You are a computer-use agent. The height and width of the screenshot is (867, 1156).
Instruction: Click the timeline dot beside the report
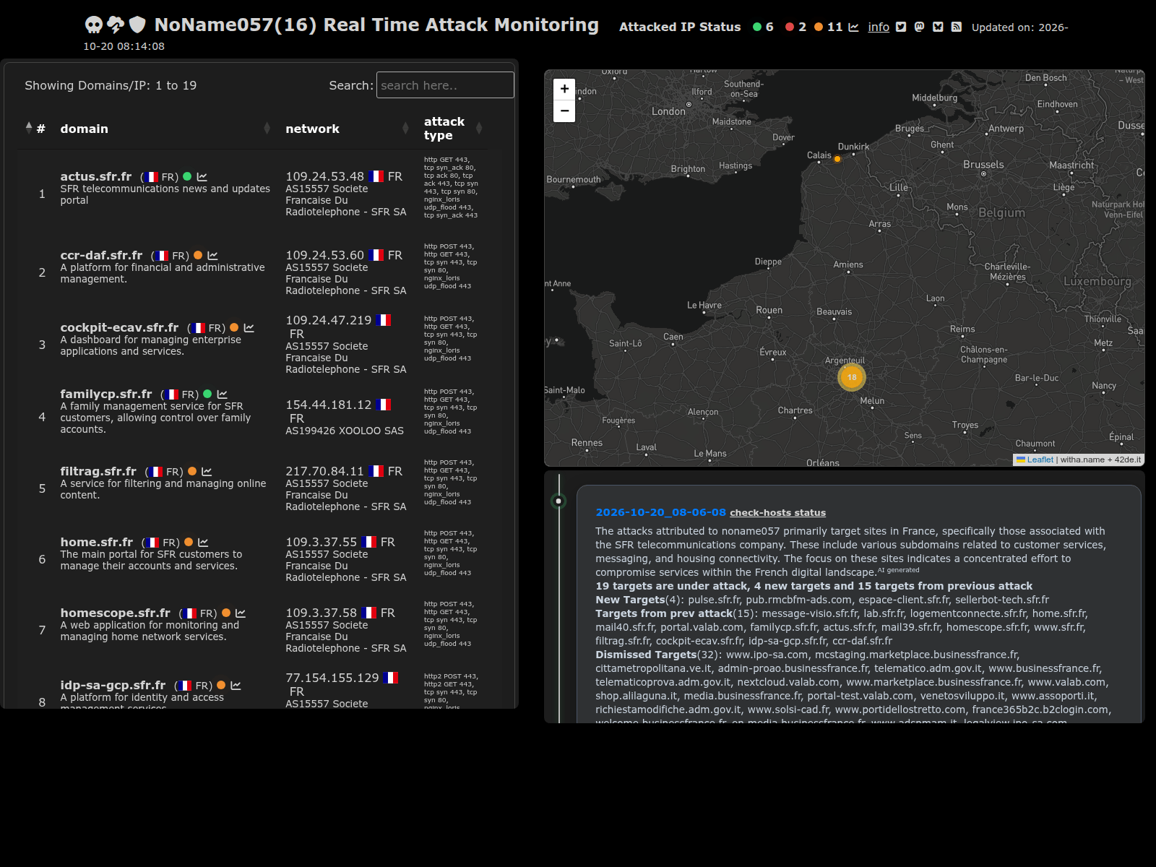pyautogui.click(x=558, y=501)
